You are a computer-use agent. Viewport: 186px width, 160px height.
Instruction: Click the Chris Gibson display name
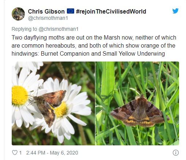[46, 11]
